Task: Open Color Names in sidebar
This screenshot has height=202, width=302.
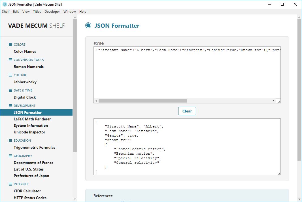Action: [25, 51]
